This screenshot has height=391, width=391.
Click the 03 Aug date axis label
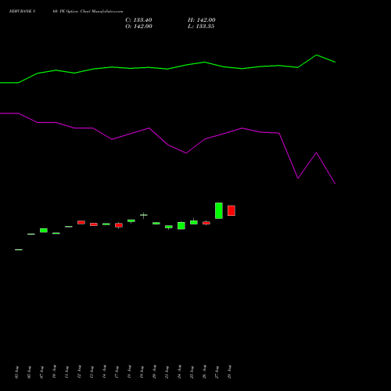[x=16, y=372]
